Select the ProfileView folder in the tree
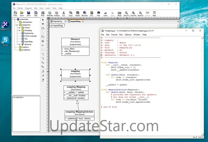The image size is (208, 142). [x=26, y=50]
